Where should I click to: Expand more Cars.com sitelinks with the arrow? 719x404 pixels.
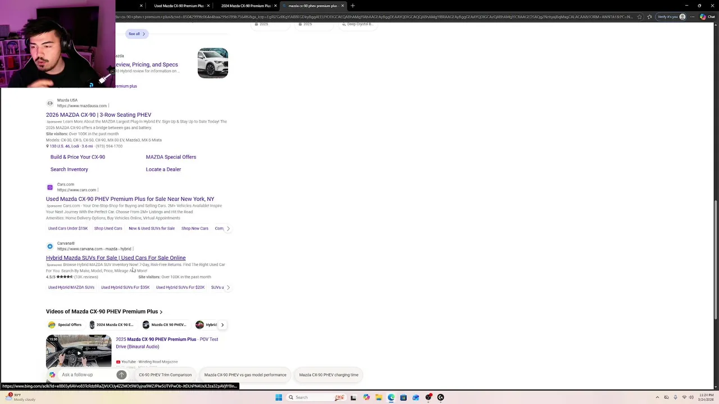227,228
